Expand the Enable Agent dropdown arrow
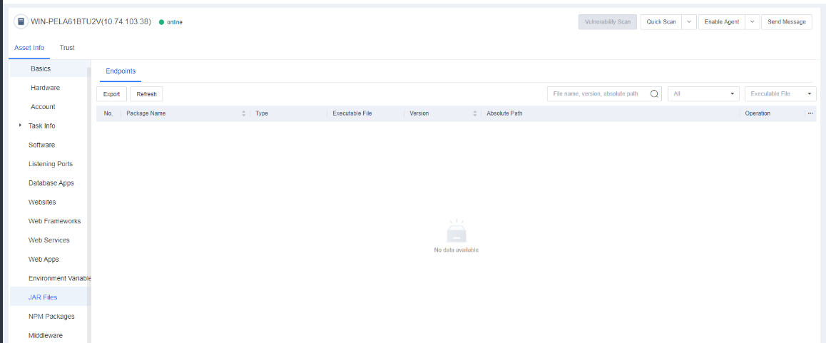 pos(753,21)
